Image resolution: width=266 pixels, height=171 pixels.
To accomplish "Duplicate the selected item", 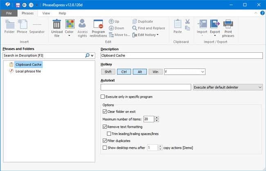I will pyautogui.click(x=142, y=21).
